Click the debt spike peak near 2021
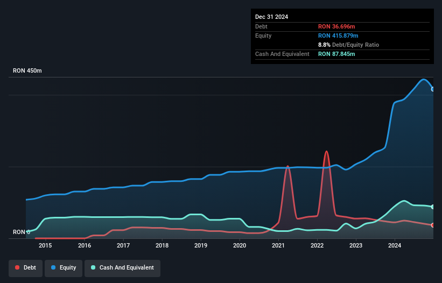This screenshot has width=442, height=283. click(287, 166)
